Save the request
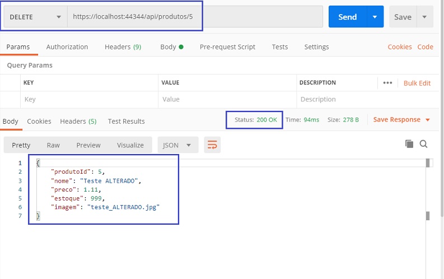 coord(403,17)
